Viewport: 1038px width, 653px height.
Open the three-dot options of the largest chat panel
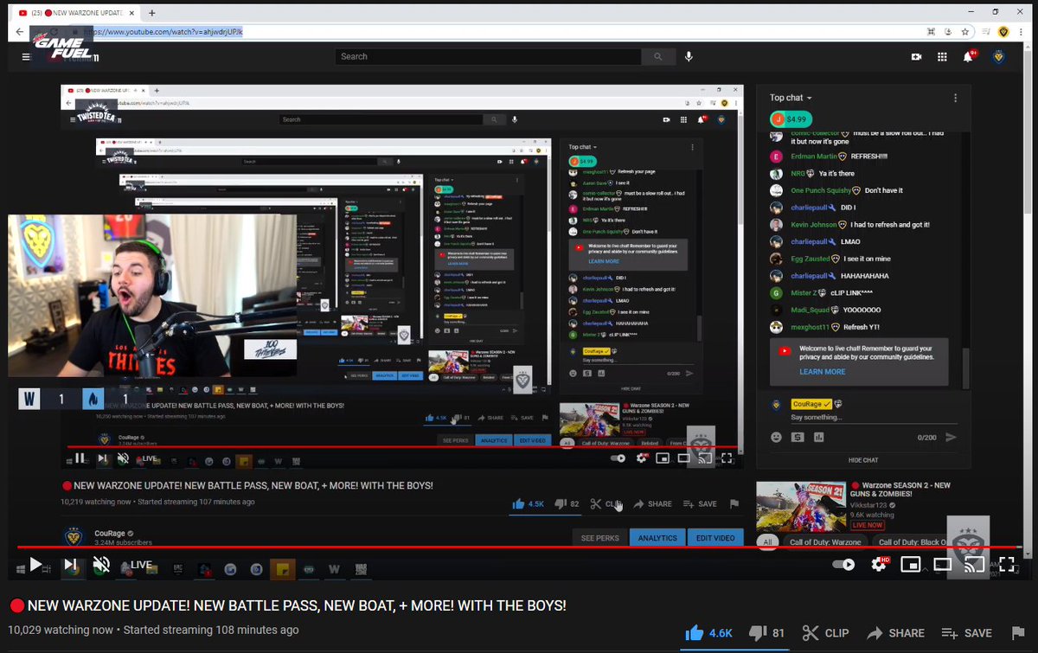click(955, 98)
